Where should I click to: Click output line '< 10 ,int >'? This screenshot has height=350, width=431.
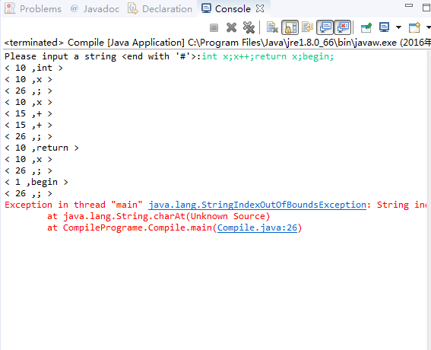(x=33, y=68)
